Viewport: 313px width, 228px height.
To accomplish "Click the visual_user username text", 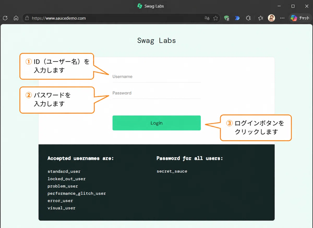I will (x=61, y=208).
